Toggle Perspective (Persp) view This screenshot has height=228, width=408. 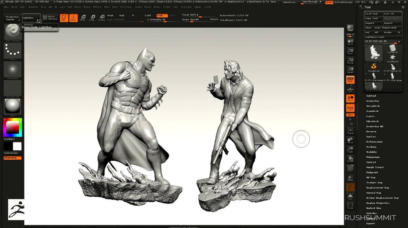point(350,79)
